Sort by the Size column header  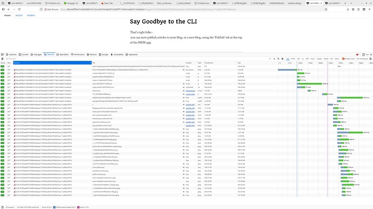click(x=257, y=63)
